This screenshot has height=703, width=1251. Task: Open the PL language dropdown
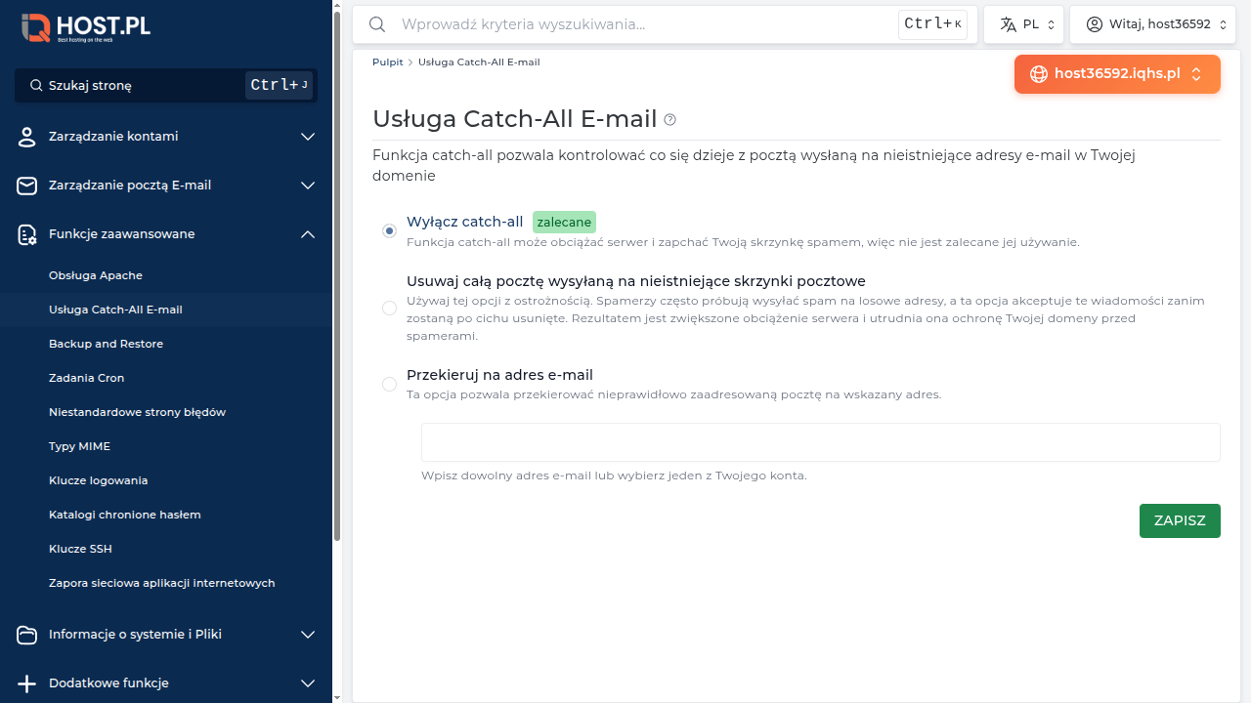(1023, 24)
